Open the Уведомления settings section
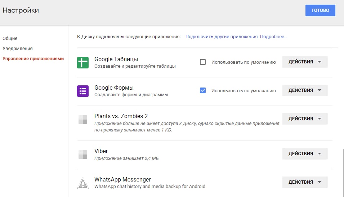 18,49
